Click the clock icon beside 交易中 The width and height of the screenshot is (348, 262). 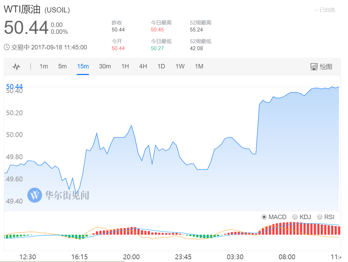click(6, 47)
